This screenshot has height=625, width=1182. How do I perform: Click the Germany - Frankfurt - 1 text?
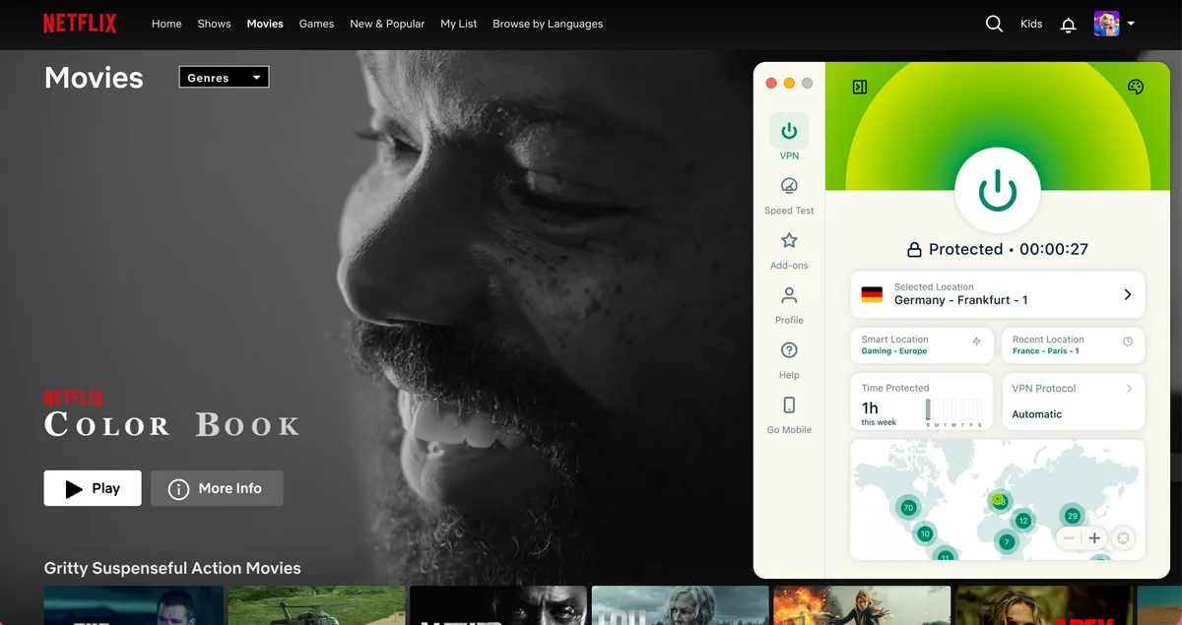pyautogui.click(x=960, y=300)
